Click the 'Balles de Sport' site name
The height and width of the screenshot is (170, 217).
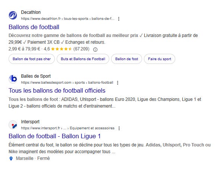click(x=36, y=76)
